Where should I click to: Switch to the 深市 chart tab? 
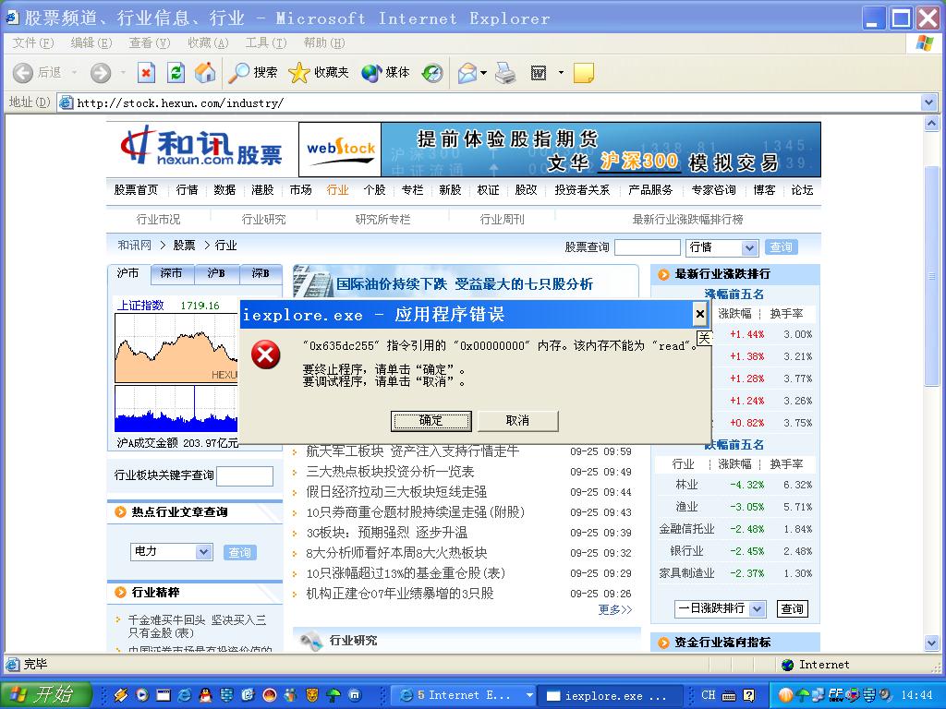(x=172, y=273)
